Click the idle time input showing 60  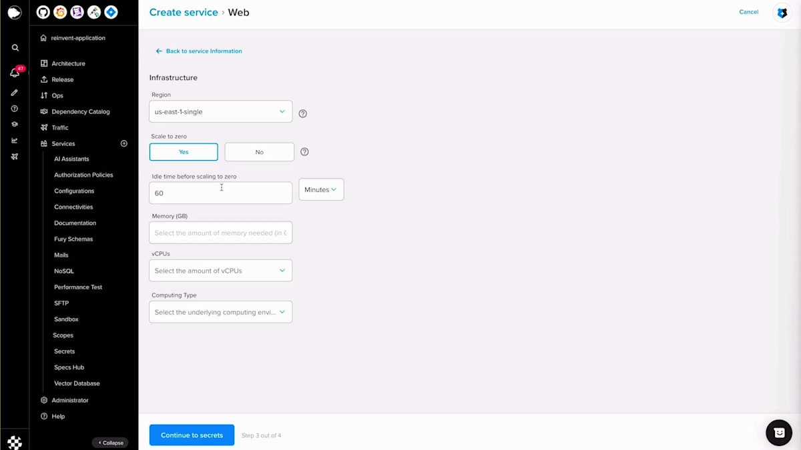[220, 193]
